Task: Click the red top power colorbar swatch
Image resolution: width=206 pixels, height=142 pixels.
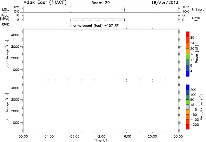Action: point(188,34)
